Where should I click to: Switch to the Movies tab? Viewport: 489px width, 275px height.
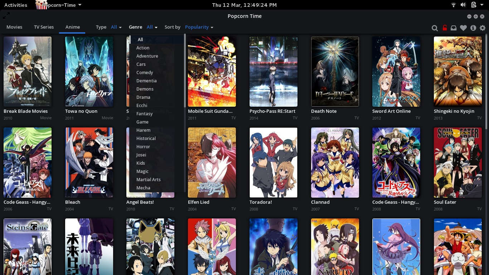point(14,27)
